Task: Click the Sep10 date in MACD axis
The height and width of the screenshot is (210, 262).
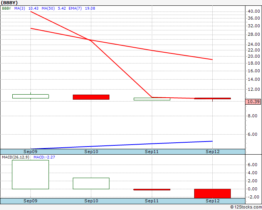Action: (x=91, y=201)
